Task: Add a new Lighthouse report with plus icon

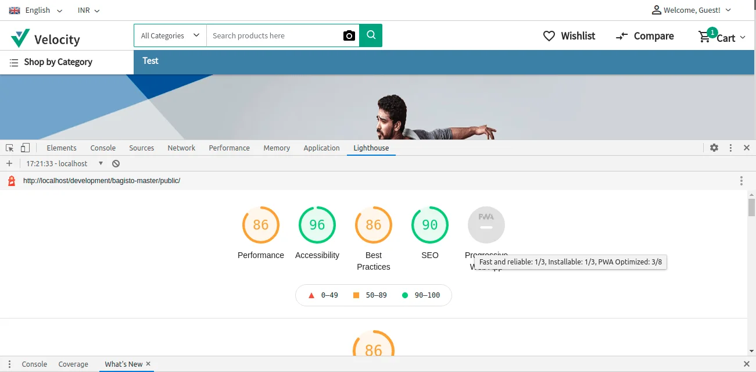Action: coord(9,164)
